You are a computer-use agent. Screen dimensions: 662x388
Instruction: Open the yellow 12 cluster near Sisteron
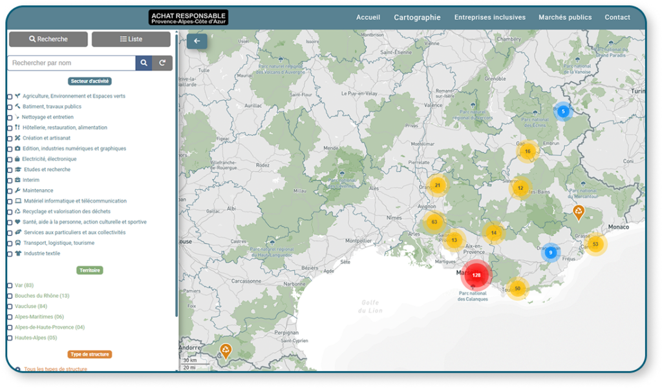click(x=520, y=188)
